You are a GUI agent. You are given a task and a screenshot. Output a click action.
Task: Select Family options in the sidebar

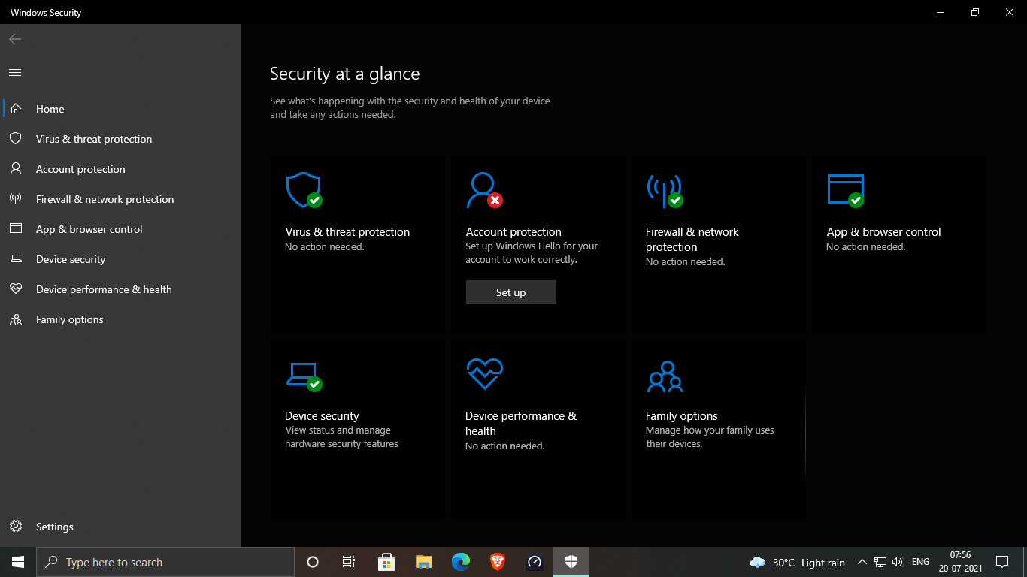pyautogui.click(x=120, y=319)
